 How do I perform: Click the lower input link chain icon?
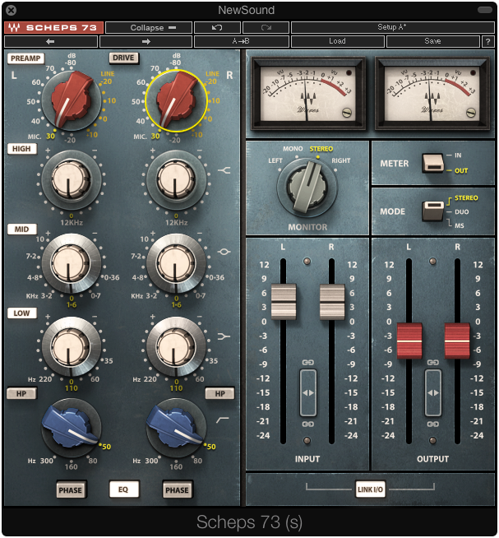pos(307,424)
